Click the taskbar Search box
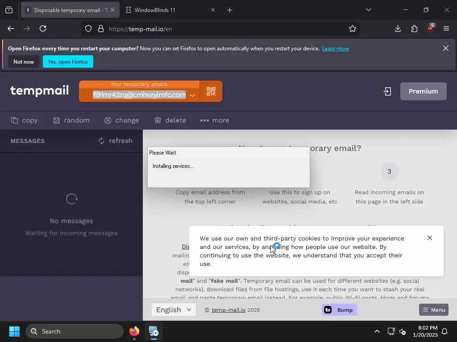The width and height of the screenshot is (457, 342). [x=75, y=331]
